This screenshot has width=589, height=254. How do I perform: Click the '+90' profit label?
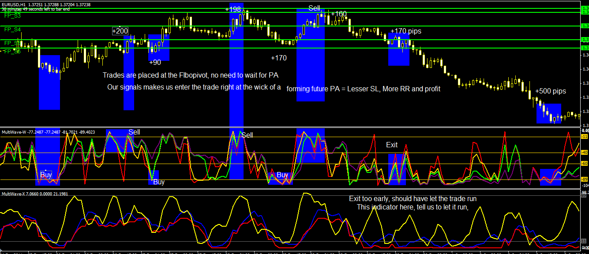pos(155,63)
